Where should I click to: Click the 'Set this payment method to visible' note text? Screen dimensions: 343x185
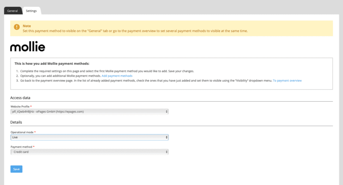(135, 31)
